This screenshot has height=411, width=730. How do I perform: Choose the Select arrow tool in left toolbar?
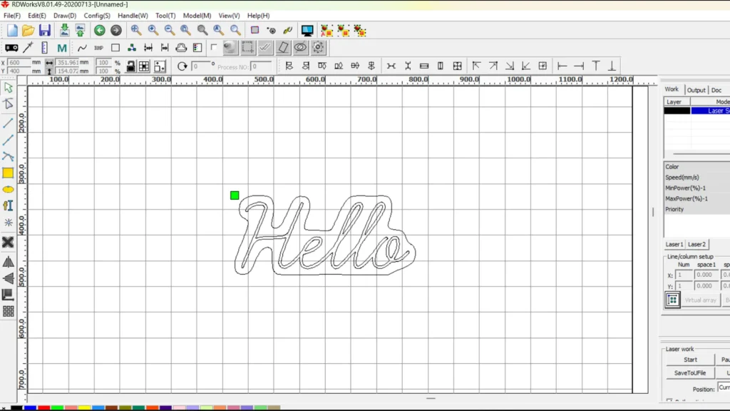(x=9, y=88)
